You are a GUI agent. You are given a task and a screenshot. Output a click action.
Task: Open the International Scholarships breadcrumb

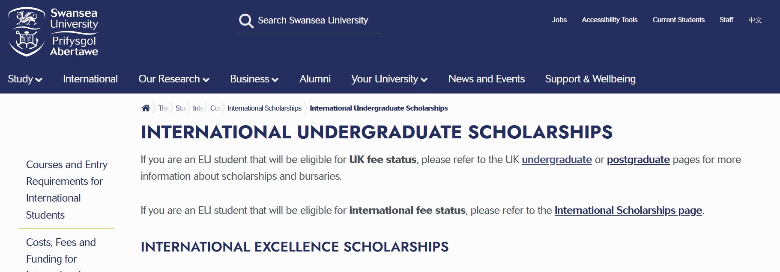point(264,108)
